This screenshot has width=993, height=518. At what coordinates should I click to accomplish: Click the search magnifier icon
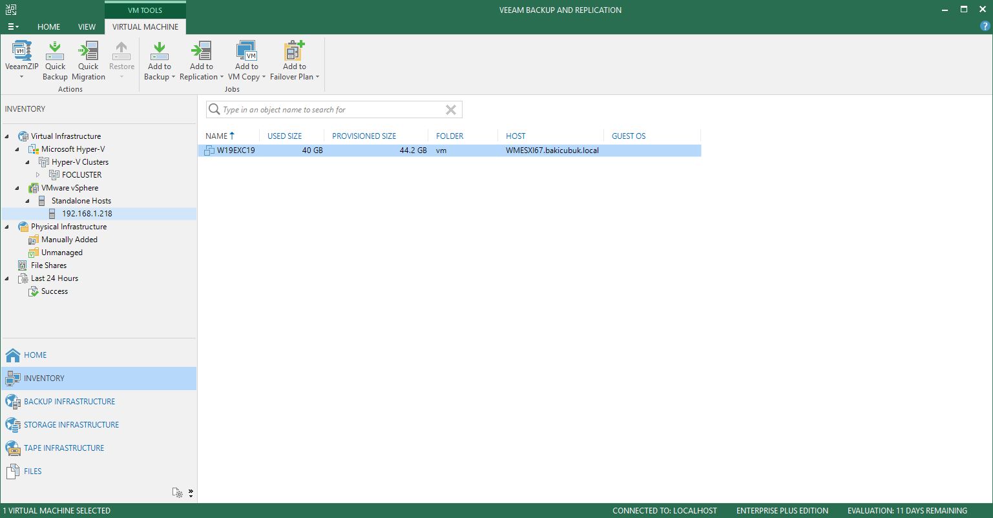(x=214, y=110)
